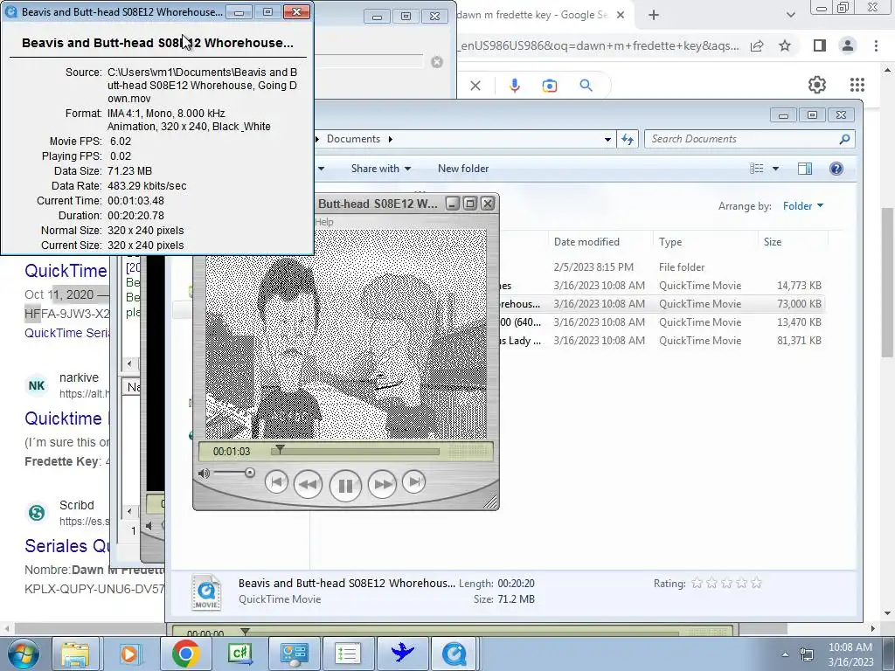Screen dimensions: 895x671
Task: Open Google quick settings gear
Action: [817, 85]
